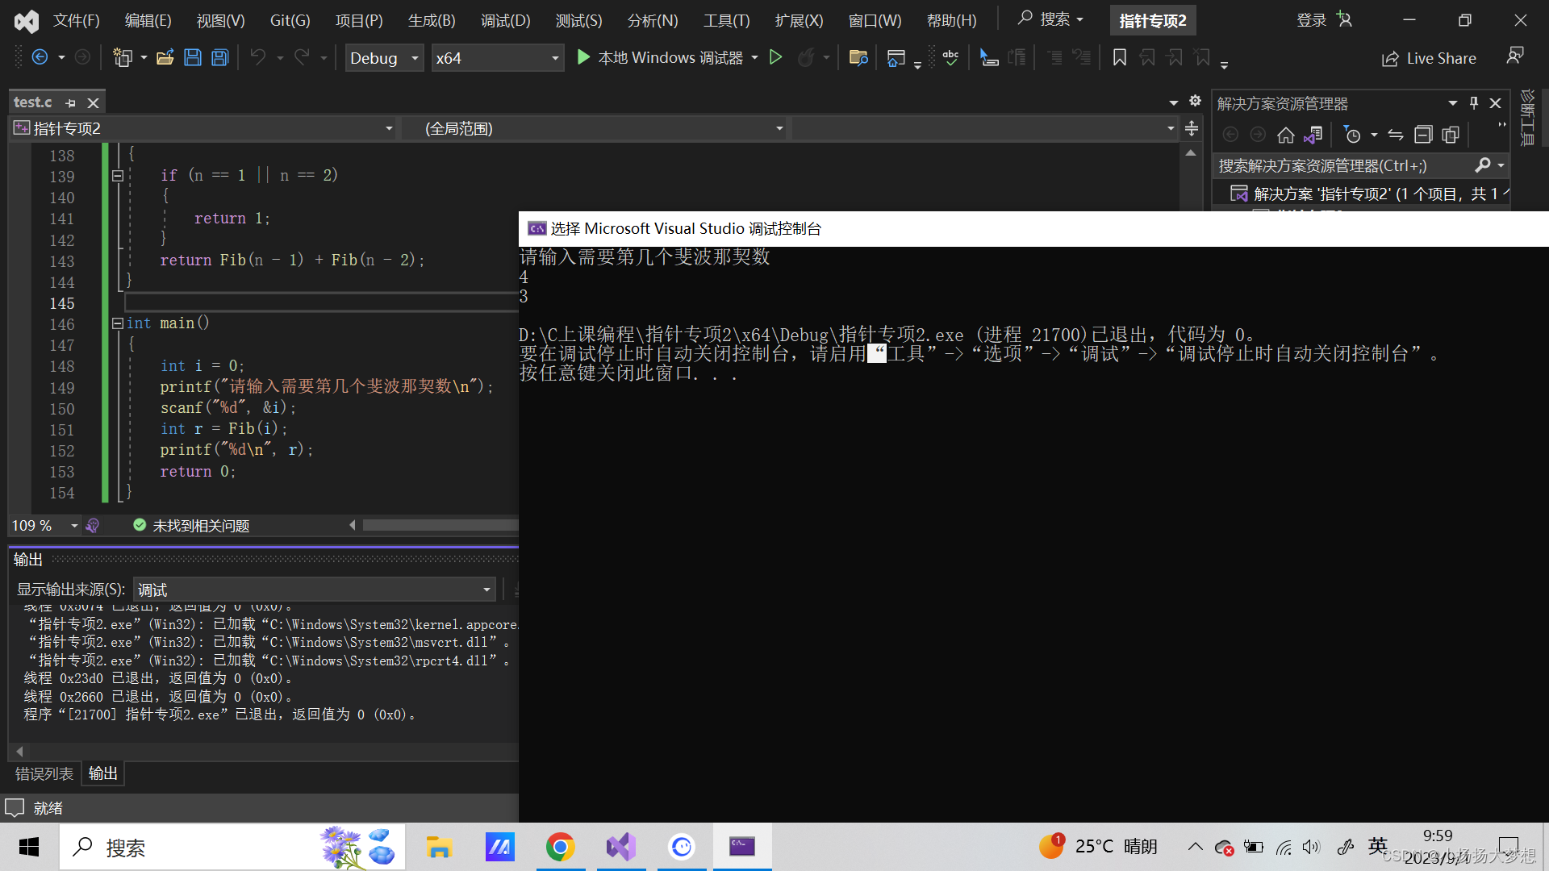
Task: Collapse the main function at line 146
Action: pos(118,323)
